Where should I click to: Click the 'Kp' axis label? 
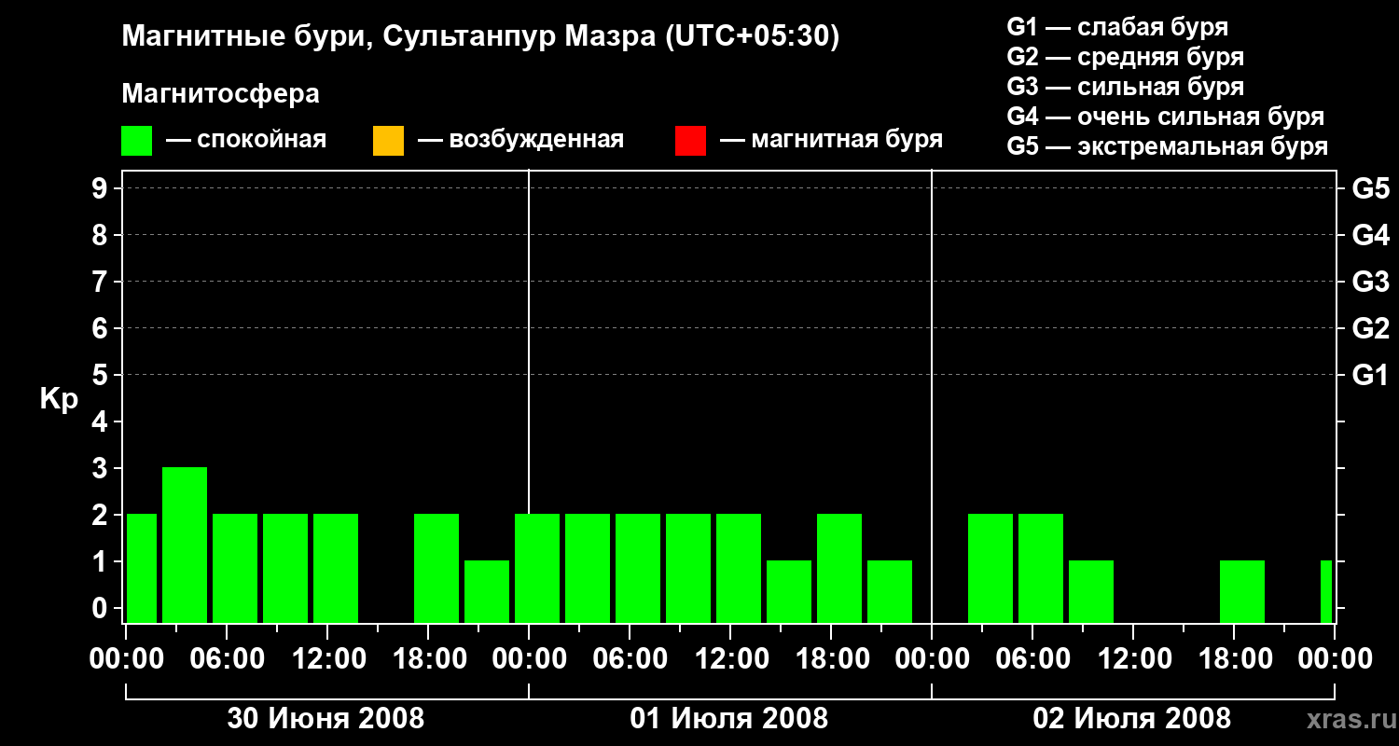pyautogui.click(x=59, y=399)
